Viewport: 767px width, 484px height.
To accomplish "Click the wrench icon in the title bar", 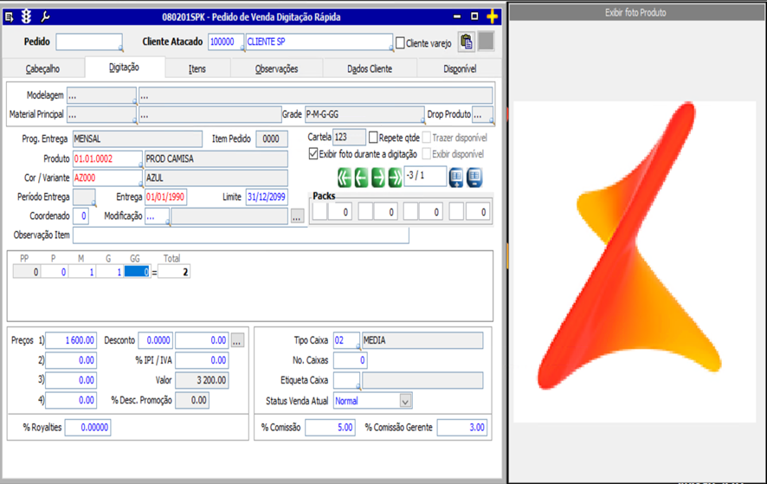I will (x=46, y=16).
